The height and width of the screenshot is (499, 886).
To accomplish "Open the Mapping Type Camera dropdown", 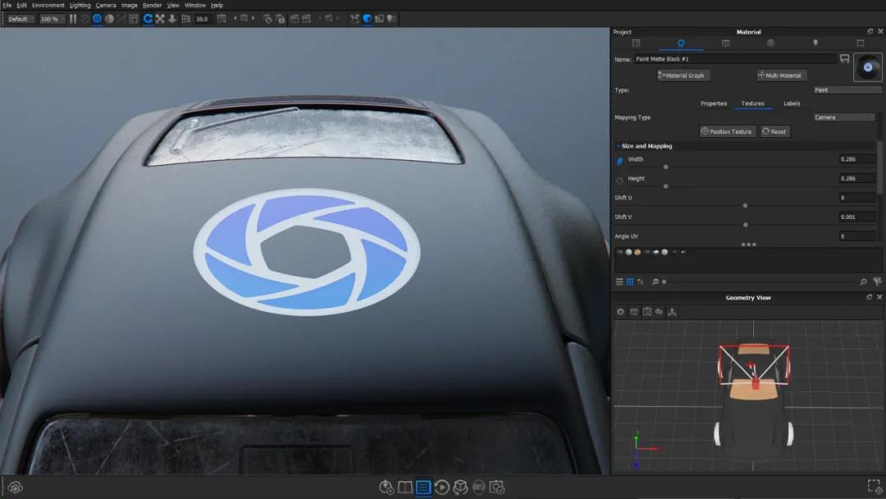I will 844,117.
